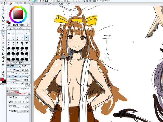Clear the selection from the toolbar
Image resolution: width=163 pixels, height=122 pixels.
(x=58, y=1)
